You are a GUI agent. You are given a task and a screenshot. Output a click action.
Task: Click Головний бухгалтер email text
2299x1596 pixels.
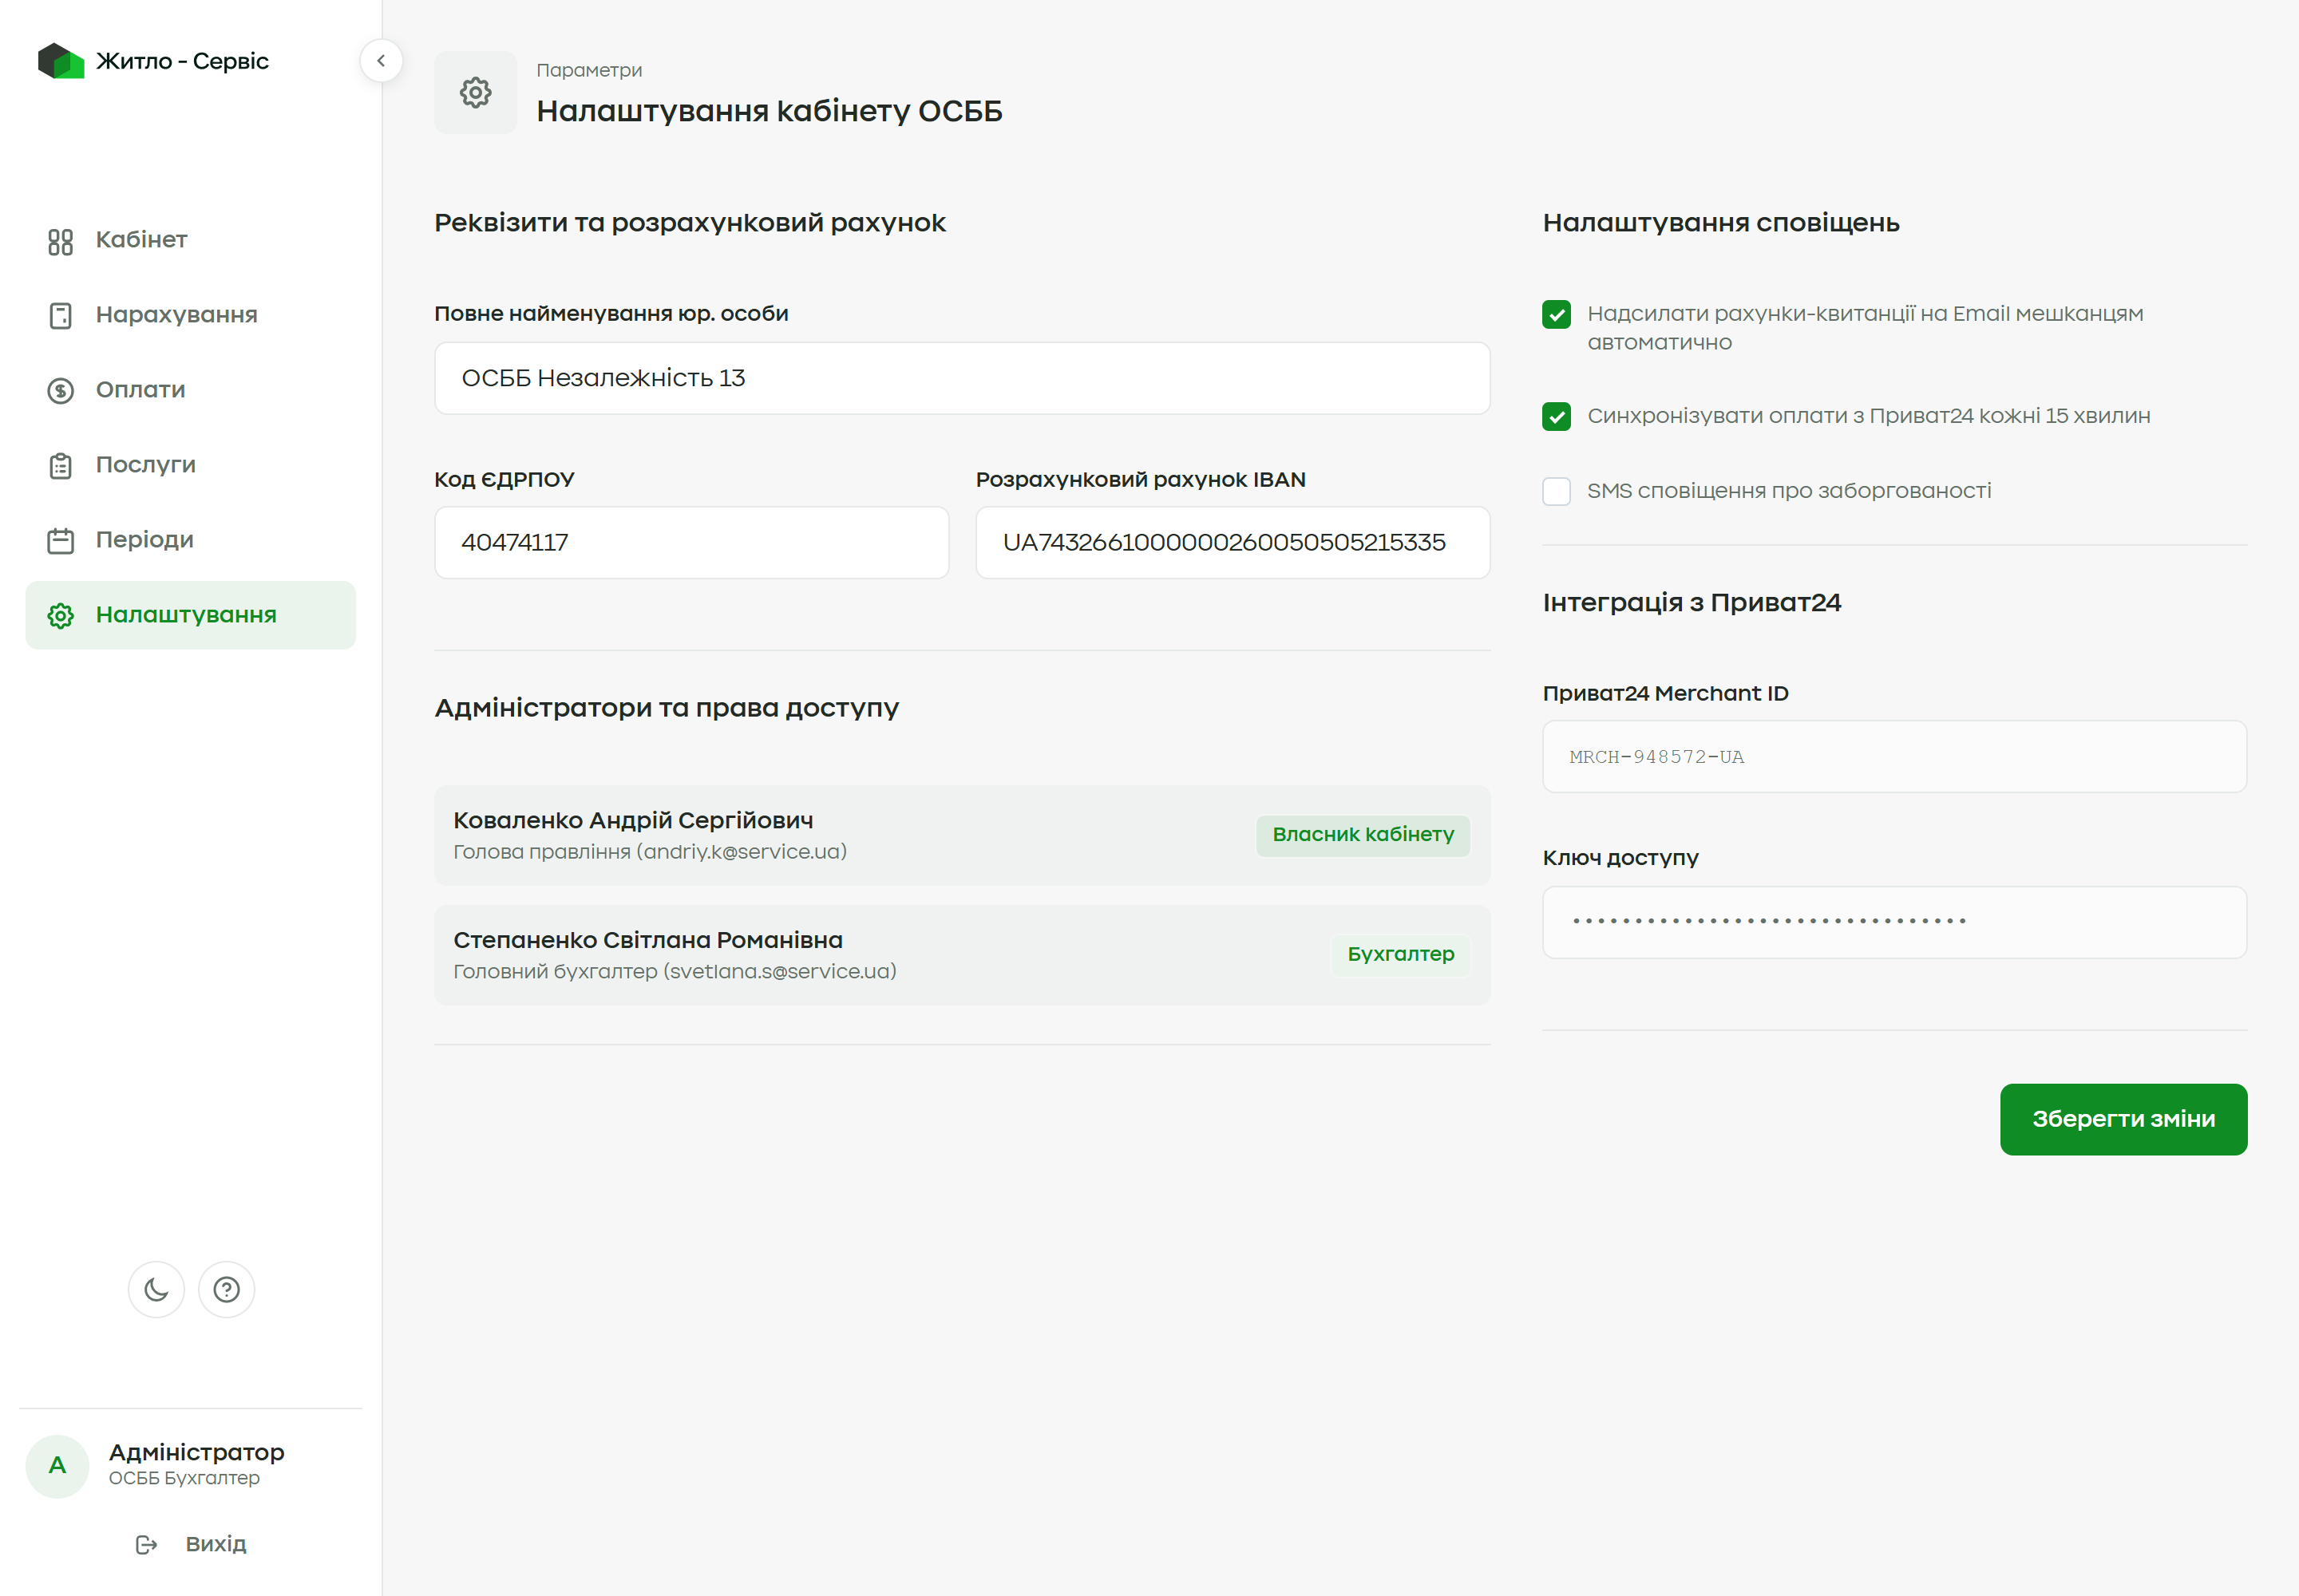pyautogui.click(x=675, y=972)
